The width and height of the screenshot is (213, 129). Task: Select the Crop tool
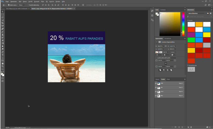tap(3, 23)
